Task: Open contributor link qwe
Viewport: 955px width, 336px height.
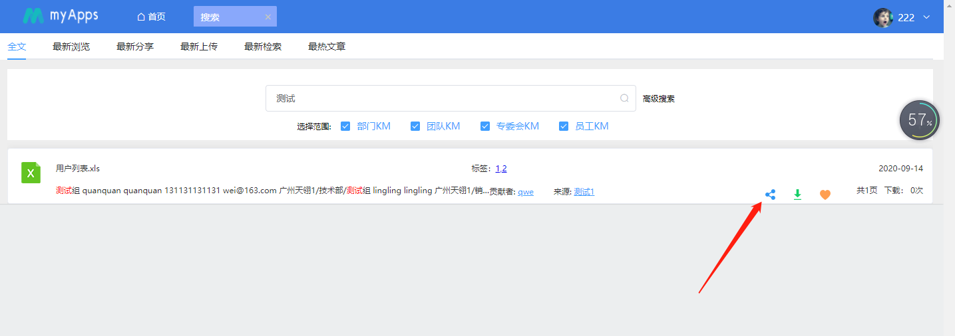Action: [526, 192]
